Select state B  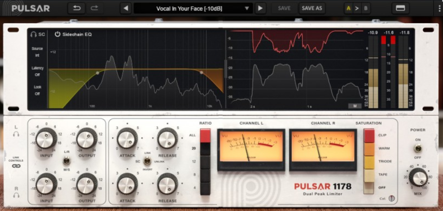366,9
